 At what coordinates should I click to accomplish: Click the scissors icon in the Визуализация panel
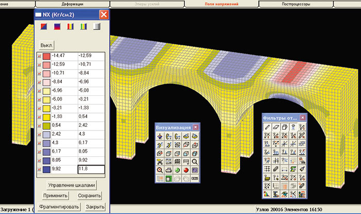point(160,161)
